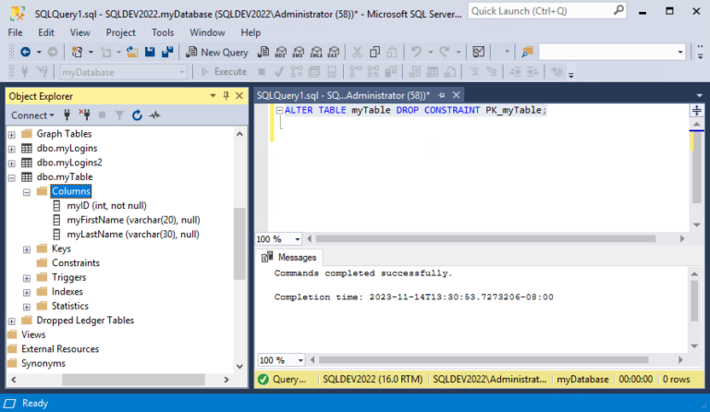Viewport: 710px width, 412px height.
Task: Expand the Indexes folder node
Action: click(x=27, y=293)
